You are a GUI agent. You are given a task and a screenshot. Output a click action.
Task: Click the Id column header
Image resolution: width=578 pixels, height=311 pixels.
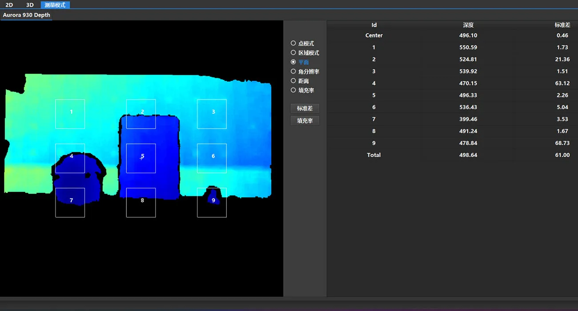point(374,25)
